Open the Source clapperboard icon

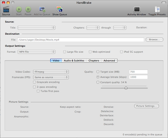point(6,9)
